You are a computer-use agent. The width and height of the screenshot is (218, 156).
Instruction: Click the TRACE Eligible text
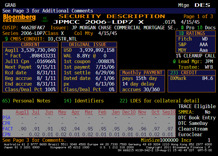[x=197, y=106]
